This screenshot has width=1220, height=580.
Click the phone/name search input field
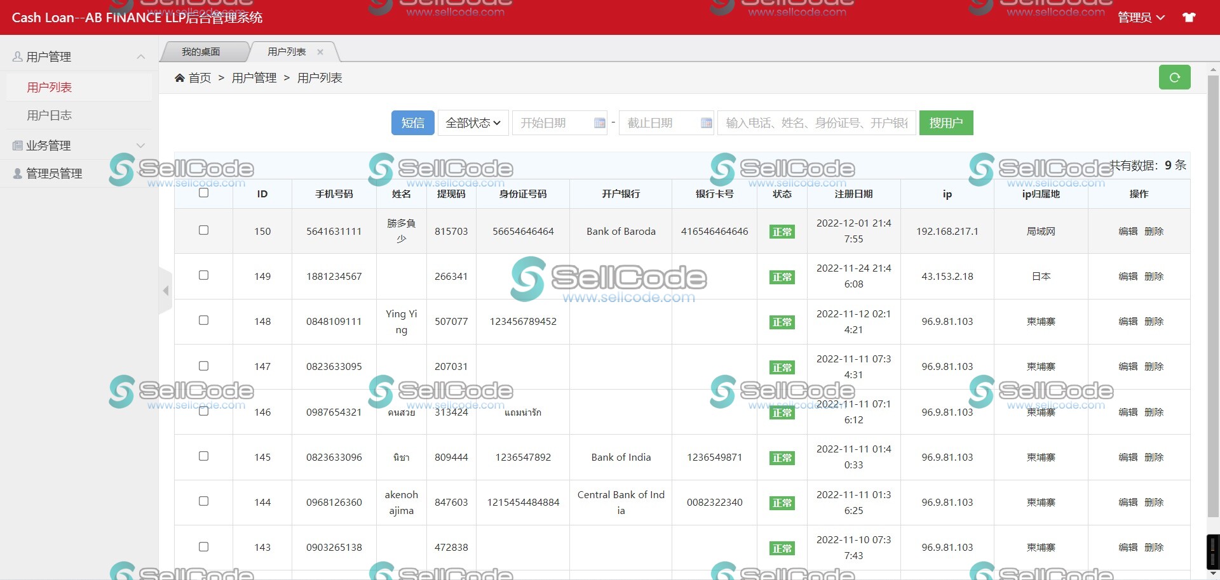[817, 123]
